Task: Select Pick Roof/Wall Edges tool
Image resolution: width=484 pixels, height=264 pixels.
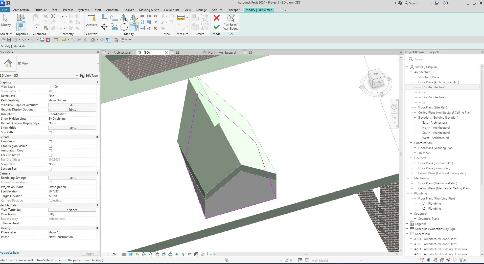Action: coord(230,22)
